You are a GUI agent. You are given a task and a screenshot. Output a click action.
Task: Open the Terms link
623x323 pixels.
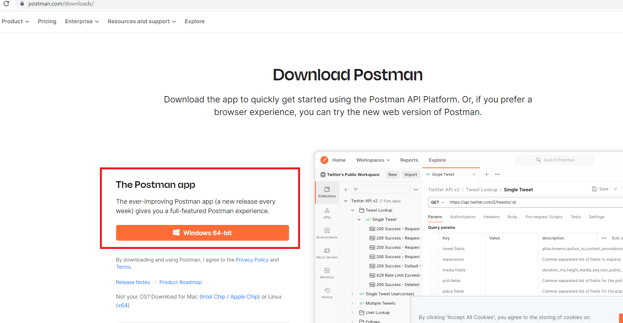[123, 267]
